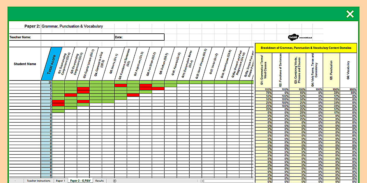Select the blue Total score header
367x183 pixels.
coord(51,64)
